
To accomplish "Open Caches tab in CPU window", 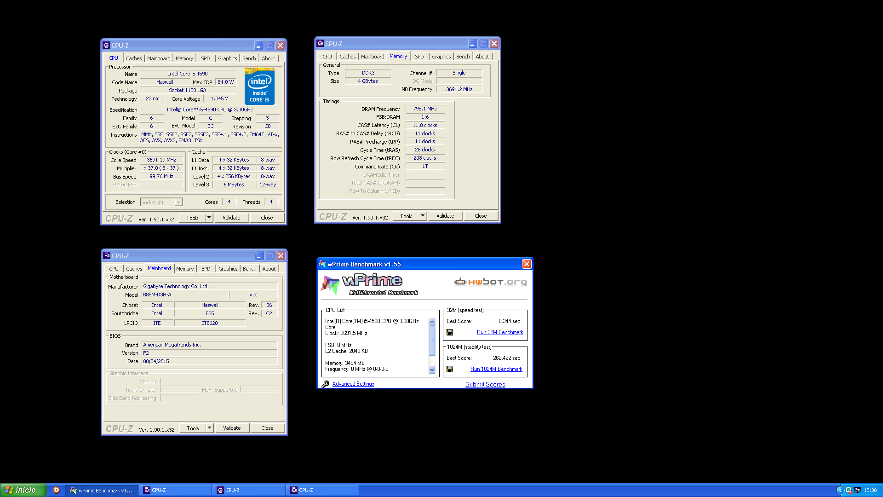I will 134,58.
